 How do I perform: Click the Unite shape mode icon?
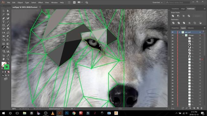coord(173,16)
